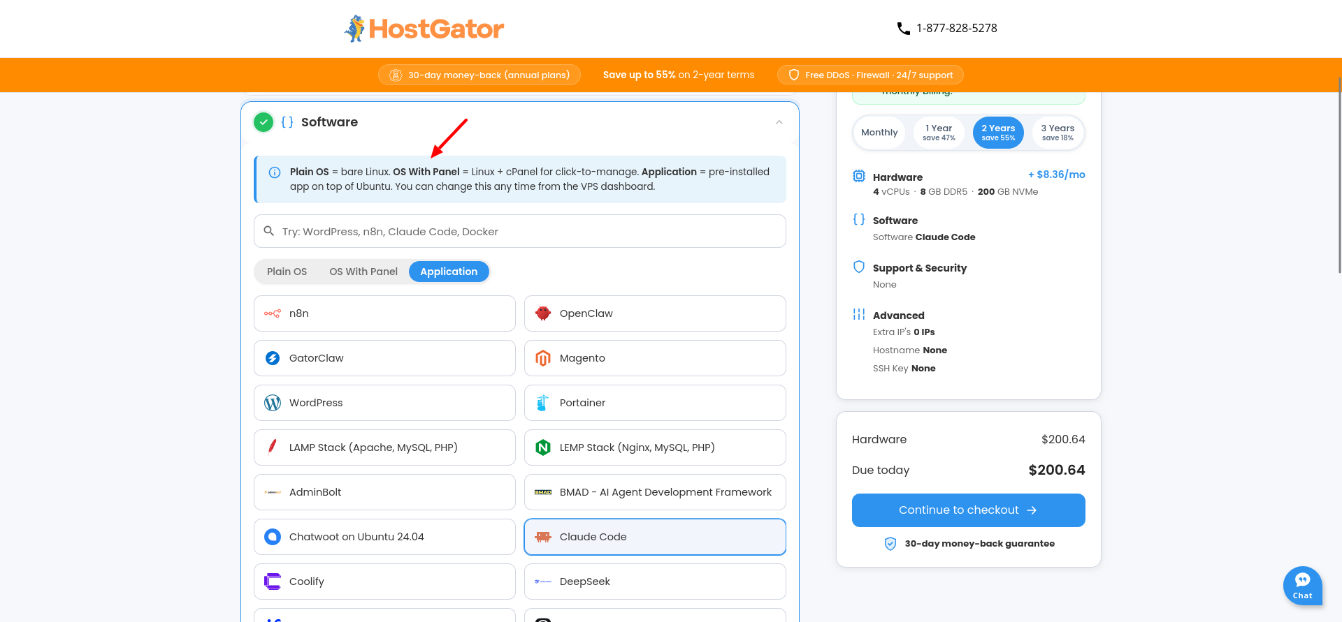
Task: Click the Magento logo icon
Action: 543,358
